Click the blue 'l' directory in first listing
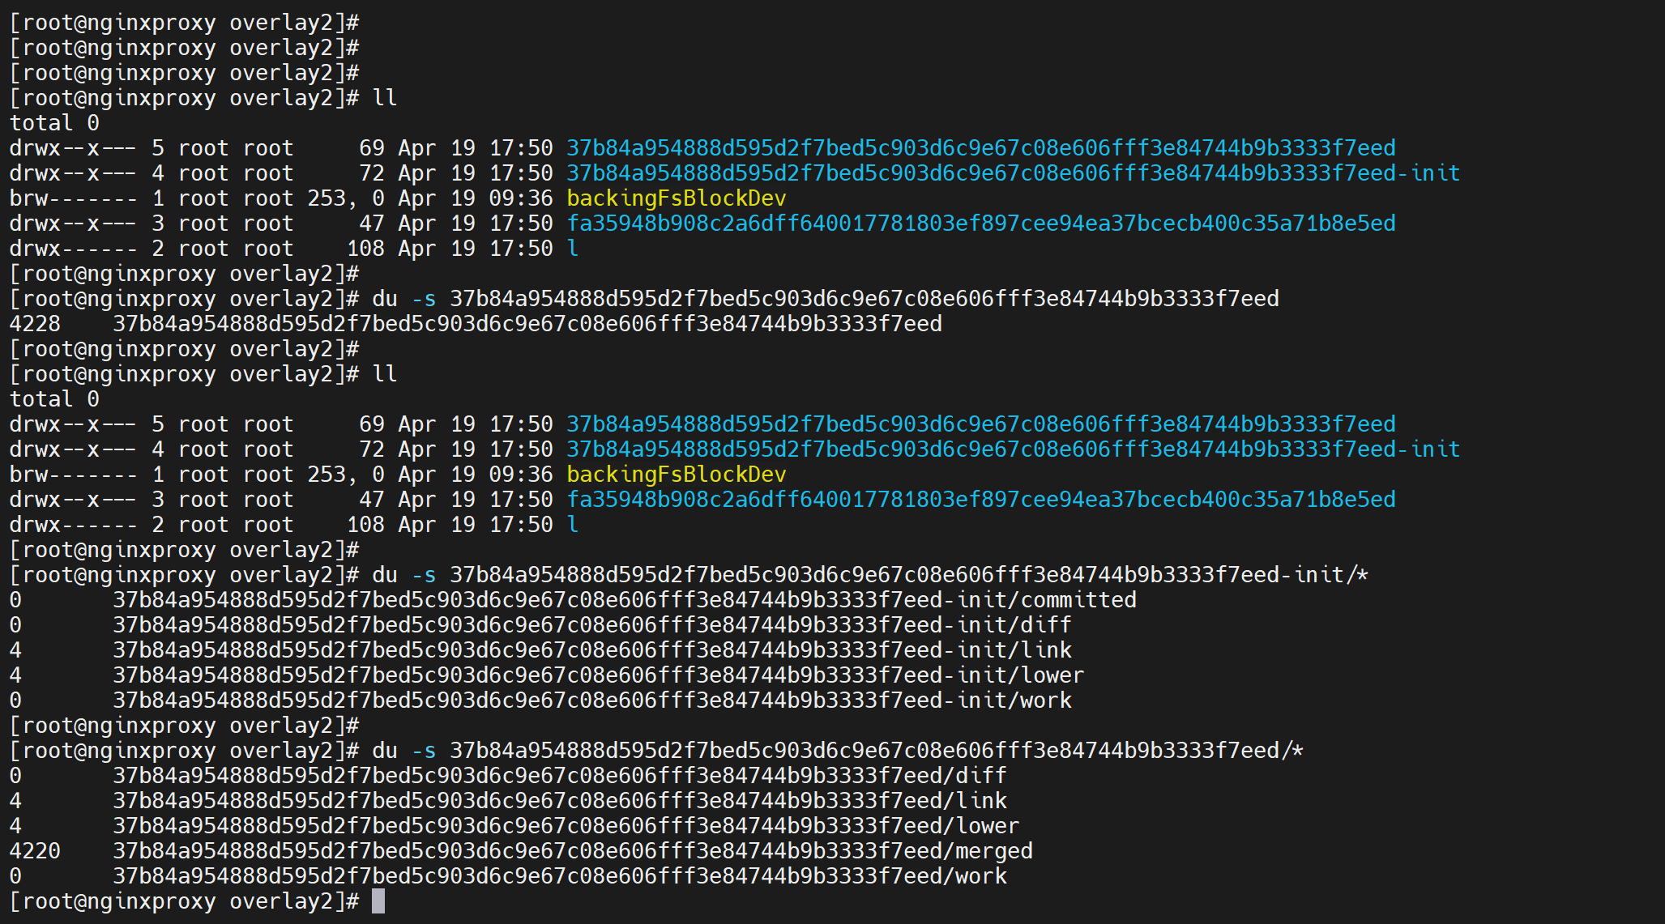Image resolution: width=1665 pixels, height=924 pixels. pyautogui.click(x=573, y=249)
